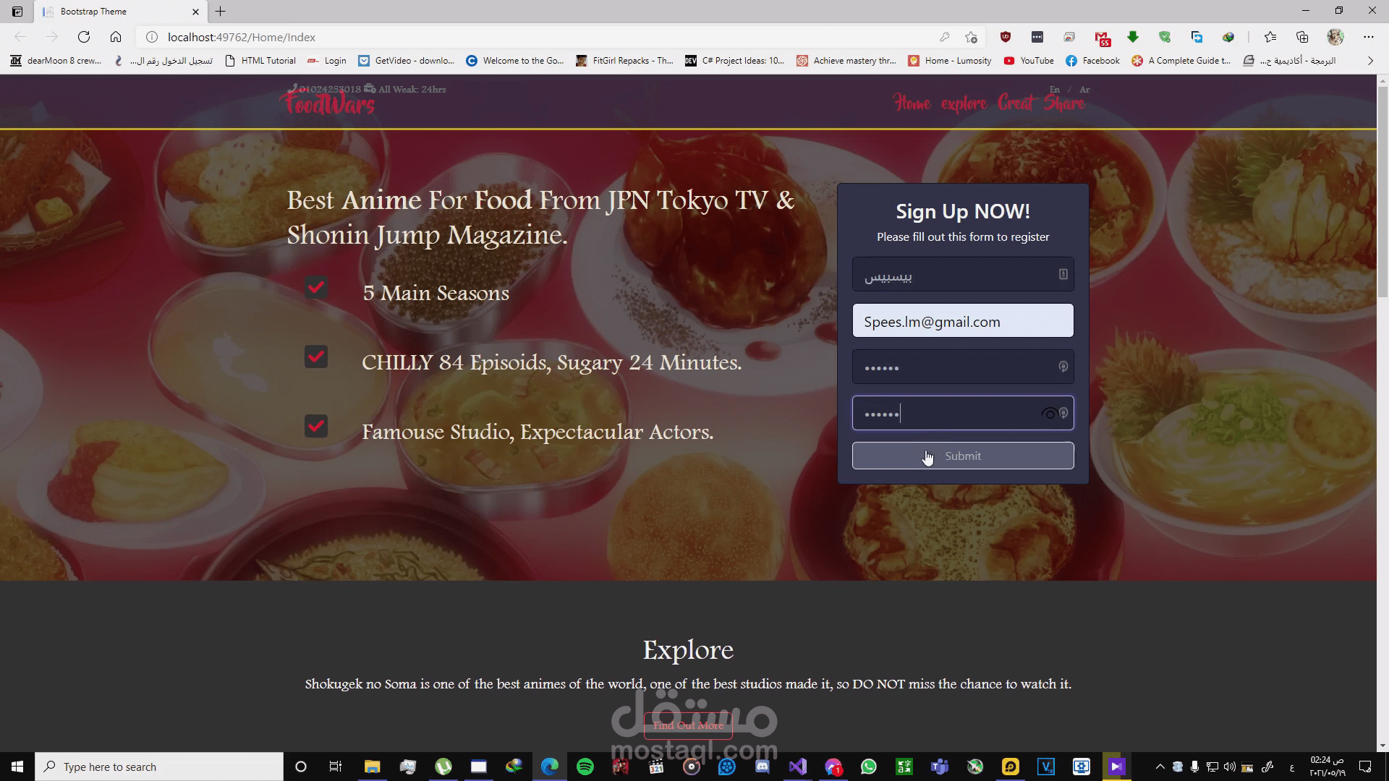
Task: Refresh the page
Action: tap(84, 37)
